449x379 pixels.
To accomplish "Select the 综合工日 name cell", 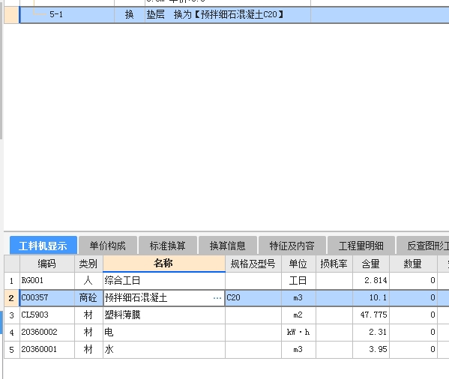I will point(164,281).
